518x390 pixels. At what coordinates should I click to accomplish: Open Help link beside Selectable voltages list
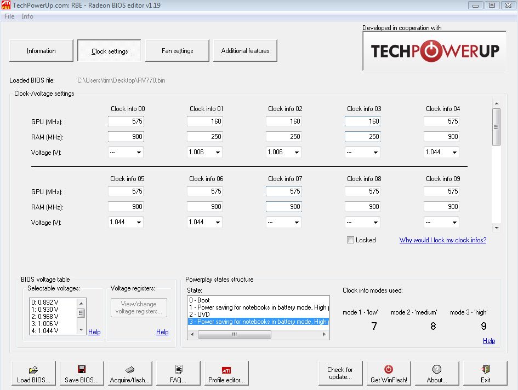(94, 332)
